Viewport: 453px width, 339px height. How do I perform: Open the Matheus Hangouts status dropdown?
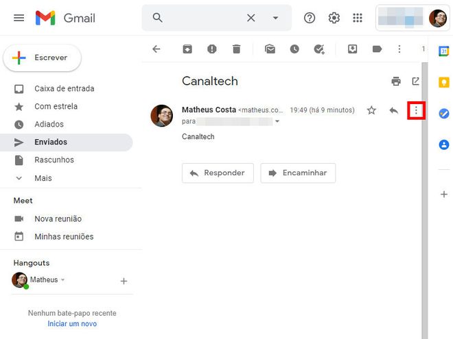(62, 279)
